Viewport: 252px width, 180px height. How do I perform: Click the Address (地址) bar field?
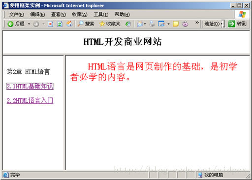coord(223,24)
